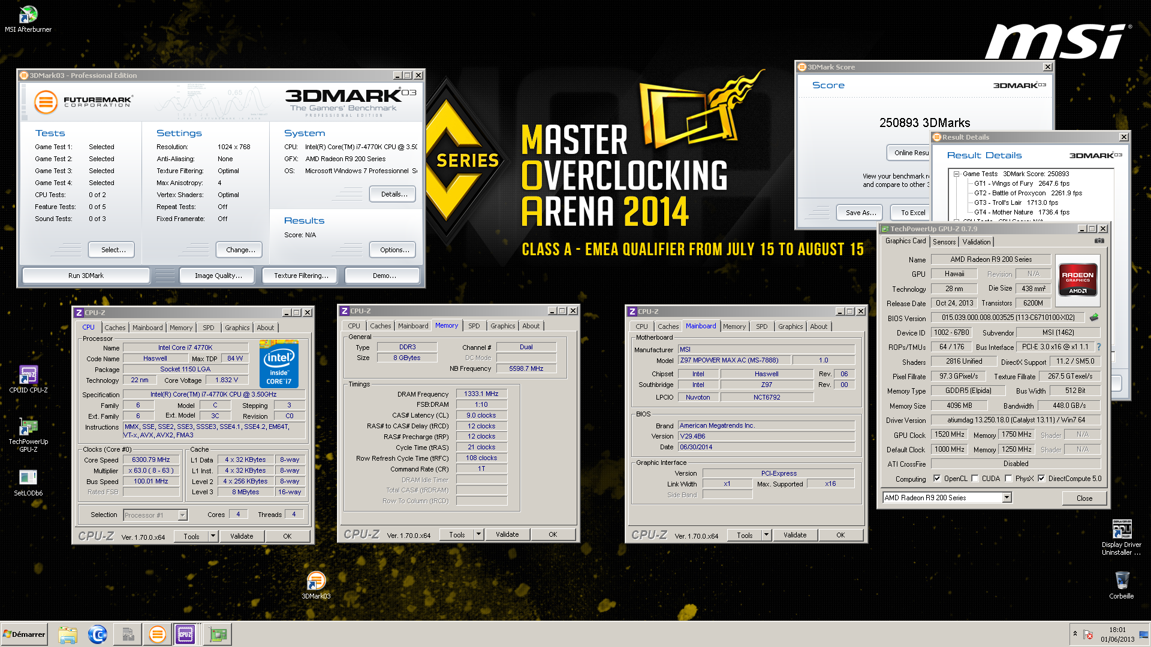The width and height of the screenshot is (1151, 647).
Task: Click Close button in GPU-Z
Action: click(x=1084, y=498)
